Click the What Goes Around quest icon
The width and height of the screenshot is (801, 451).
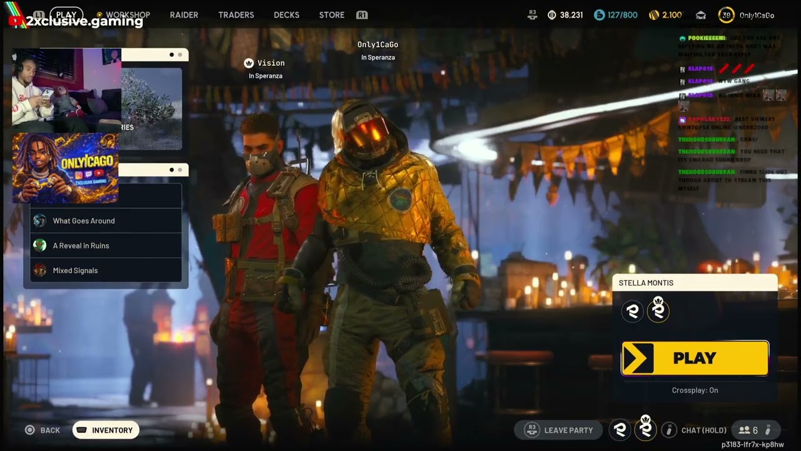coord(40,220)
